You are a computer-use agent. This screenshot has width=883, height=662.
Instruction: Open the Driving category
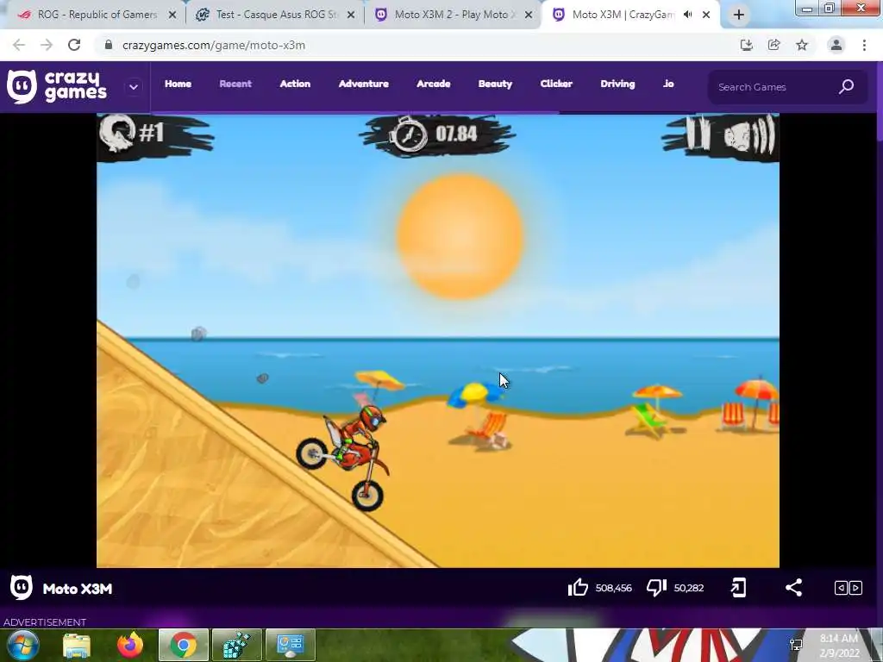[x=617, y=84]
